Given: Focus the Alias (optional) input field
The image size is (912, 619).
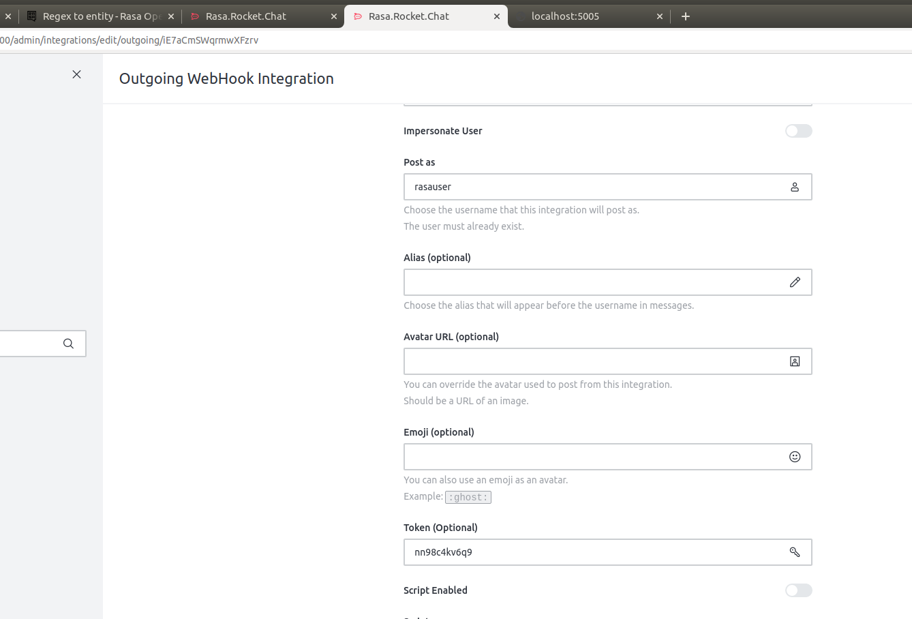Looking at the screenshot, I should click(x=593, y=282).
